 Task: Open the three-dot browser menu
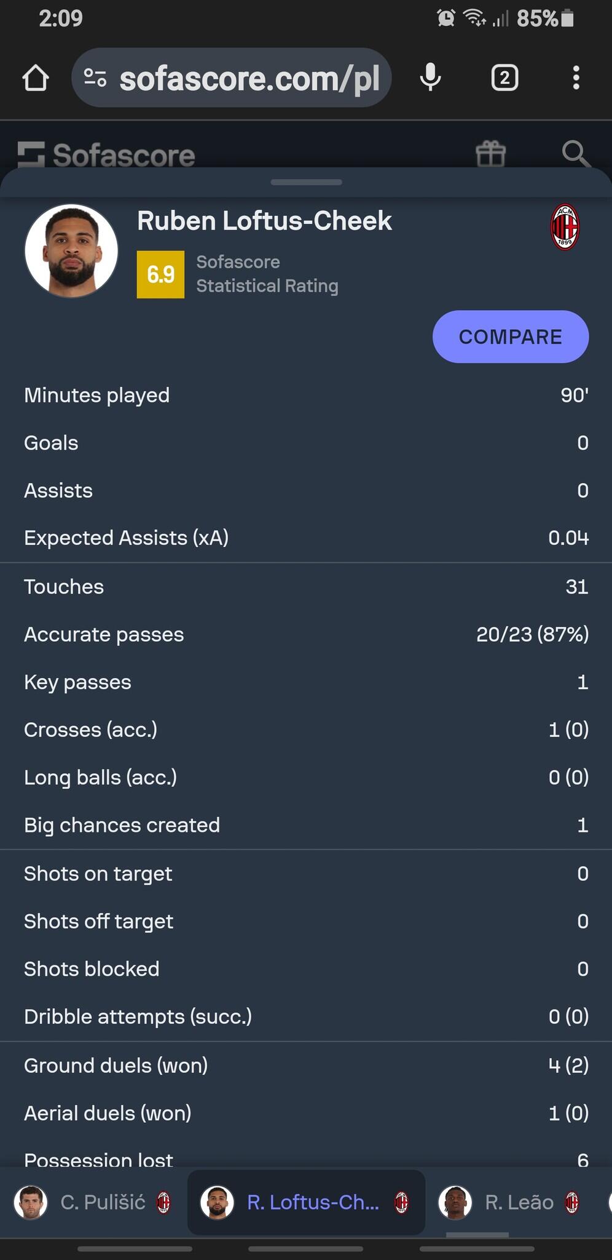point(576,78)
